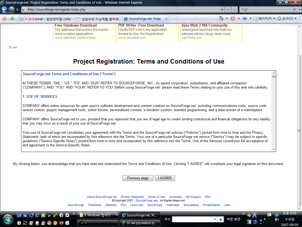
Task: Click the SF.net breadcrumb text
Action: 13,47
